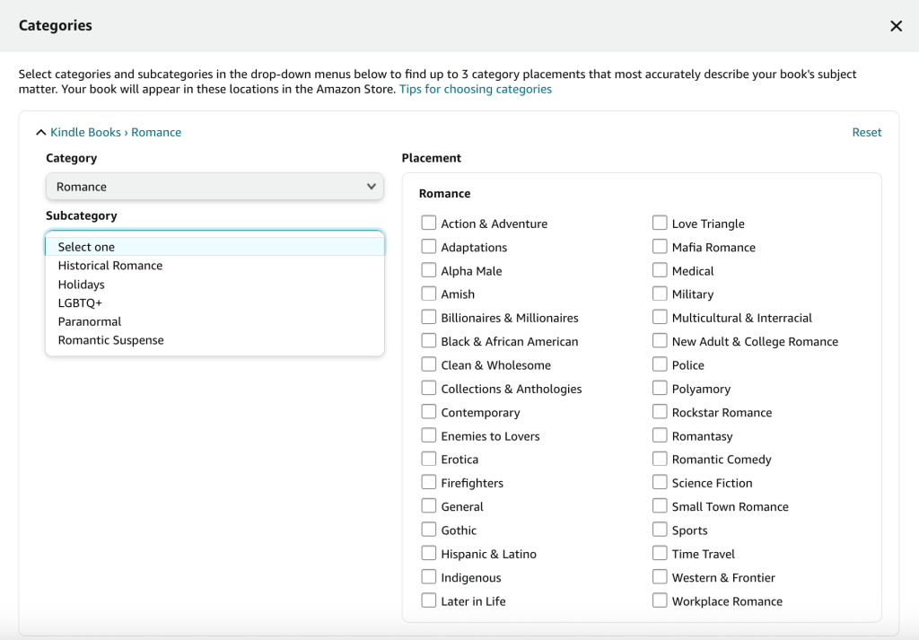
Task: Close the Categories dialog with X
Action: tap(896, 26)
